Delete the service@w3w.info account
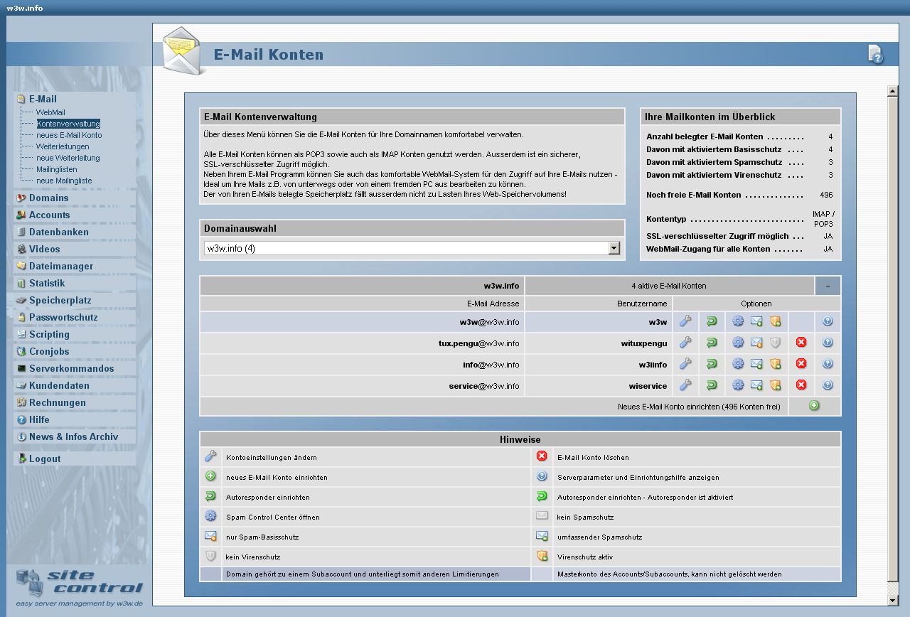This screenshot has height=617, width=910. (x=801, y=385)
